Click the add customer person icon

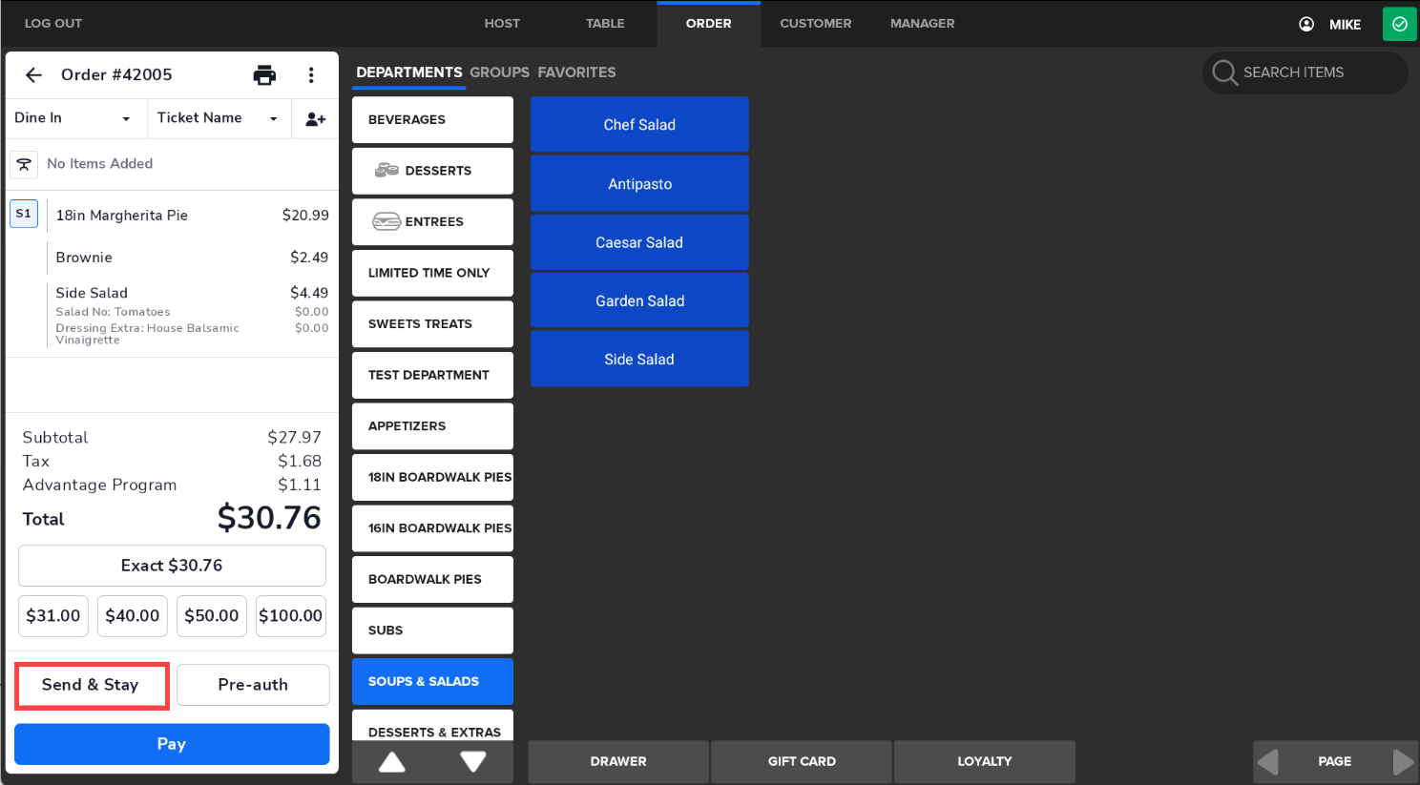pos(315,118)
